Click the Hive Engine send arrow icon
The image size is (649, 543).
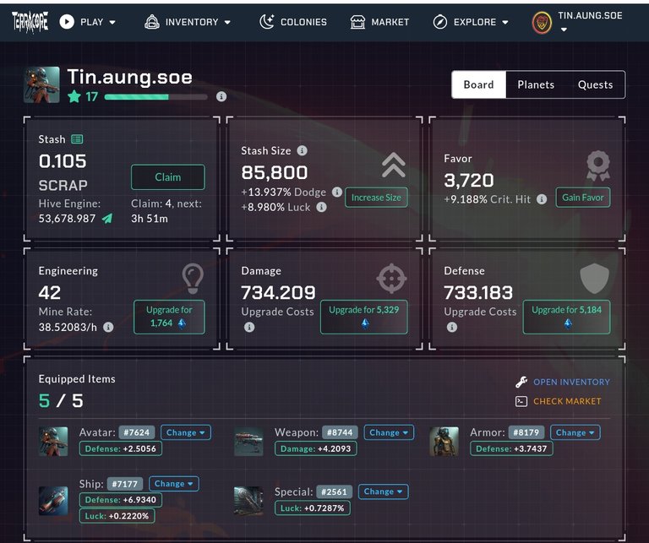point(107,218)
